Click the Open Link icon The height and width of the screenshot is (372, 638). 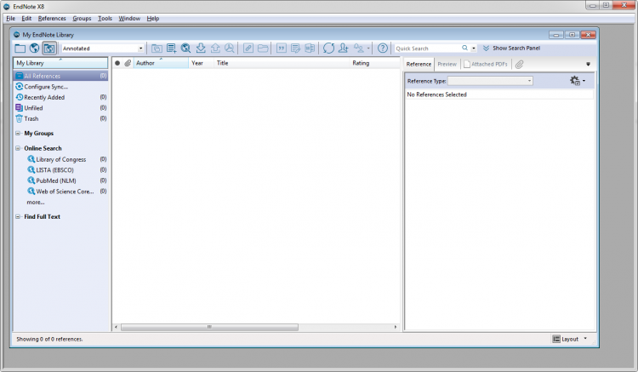point(248,49)
